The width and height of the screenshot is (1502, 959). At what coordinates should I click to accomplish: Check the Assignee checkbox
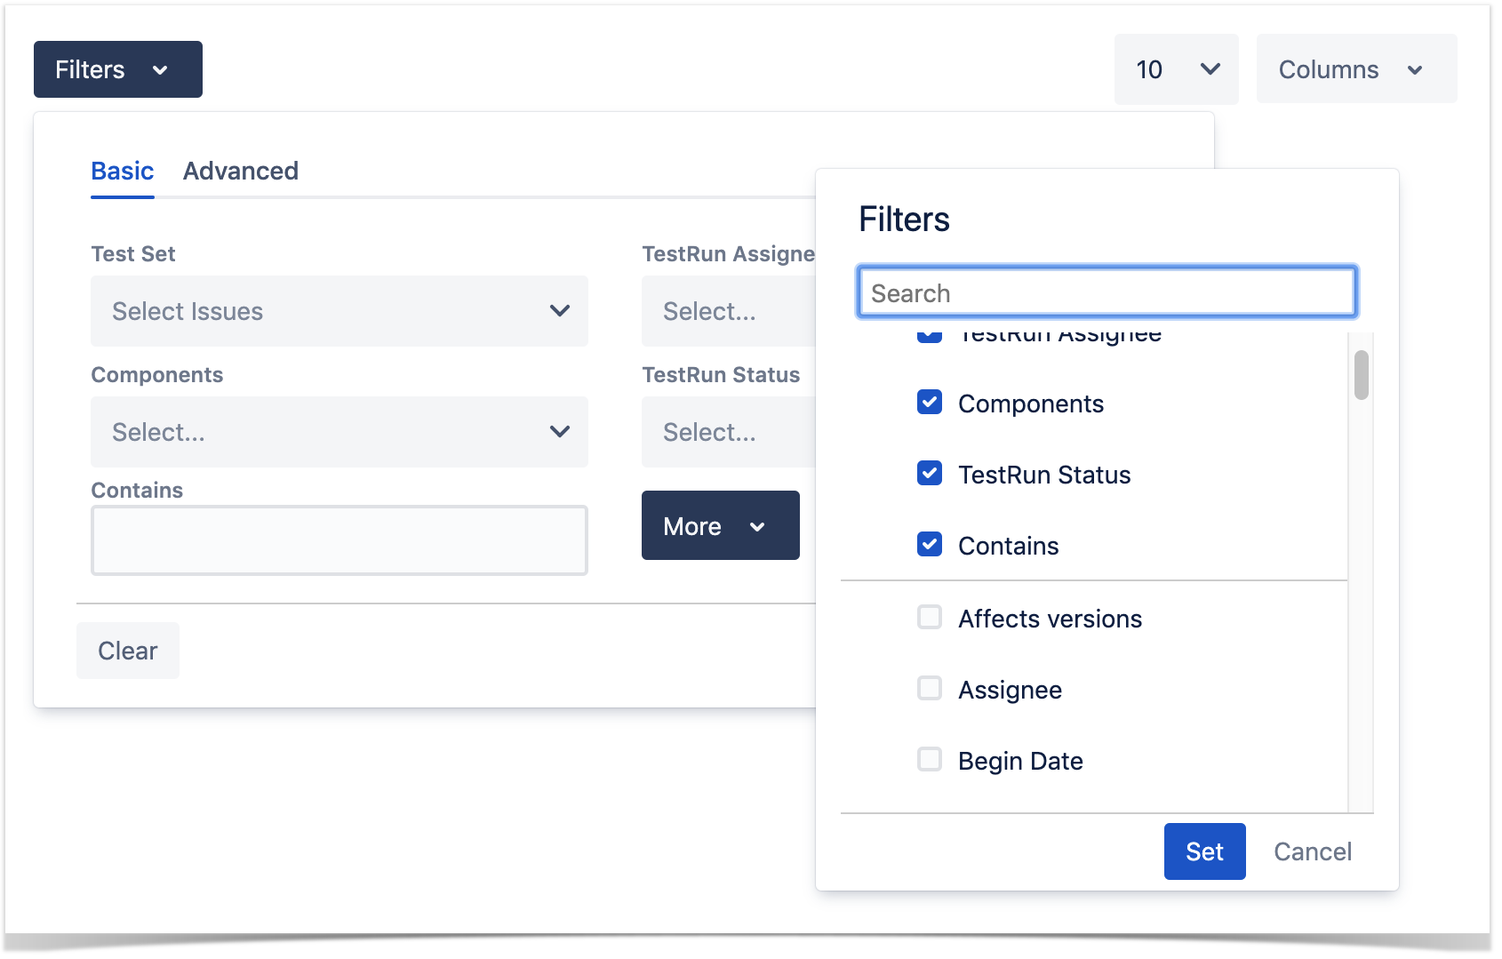[x=930, y=689]
